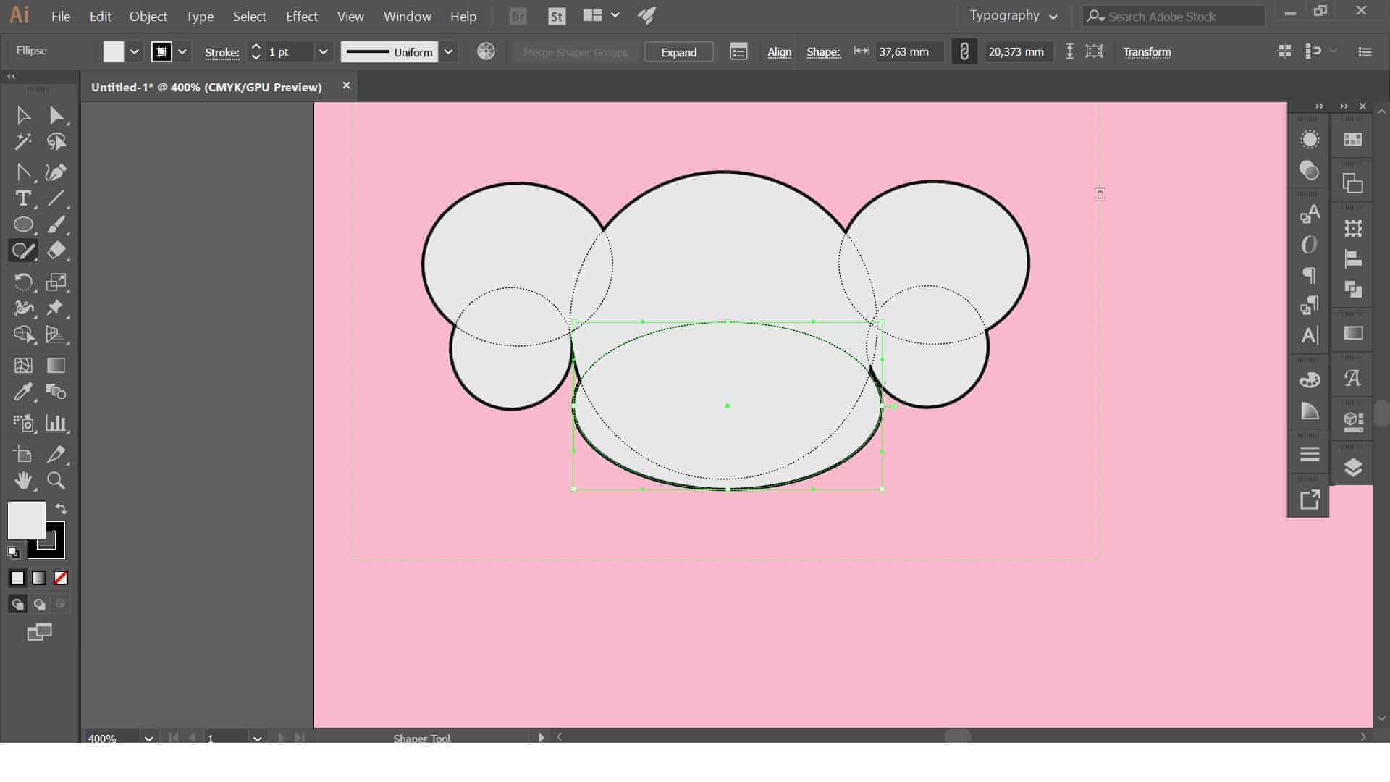Change the screen mode

[x=39, y=632]
